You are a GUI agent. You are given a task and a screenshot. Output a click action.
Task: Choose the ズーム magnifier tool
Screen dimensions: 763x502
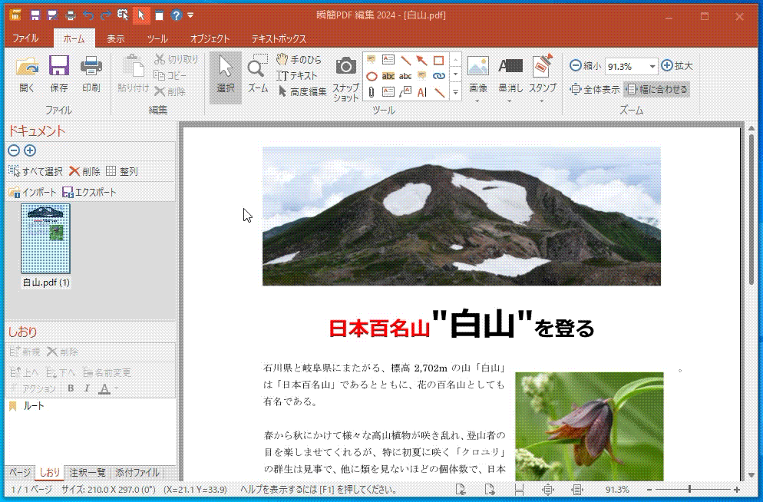click(x=257, y=74)
